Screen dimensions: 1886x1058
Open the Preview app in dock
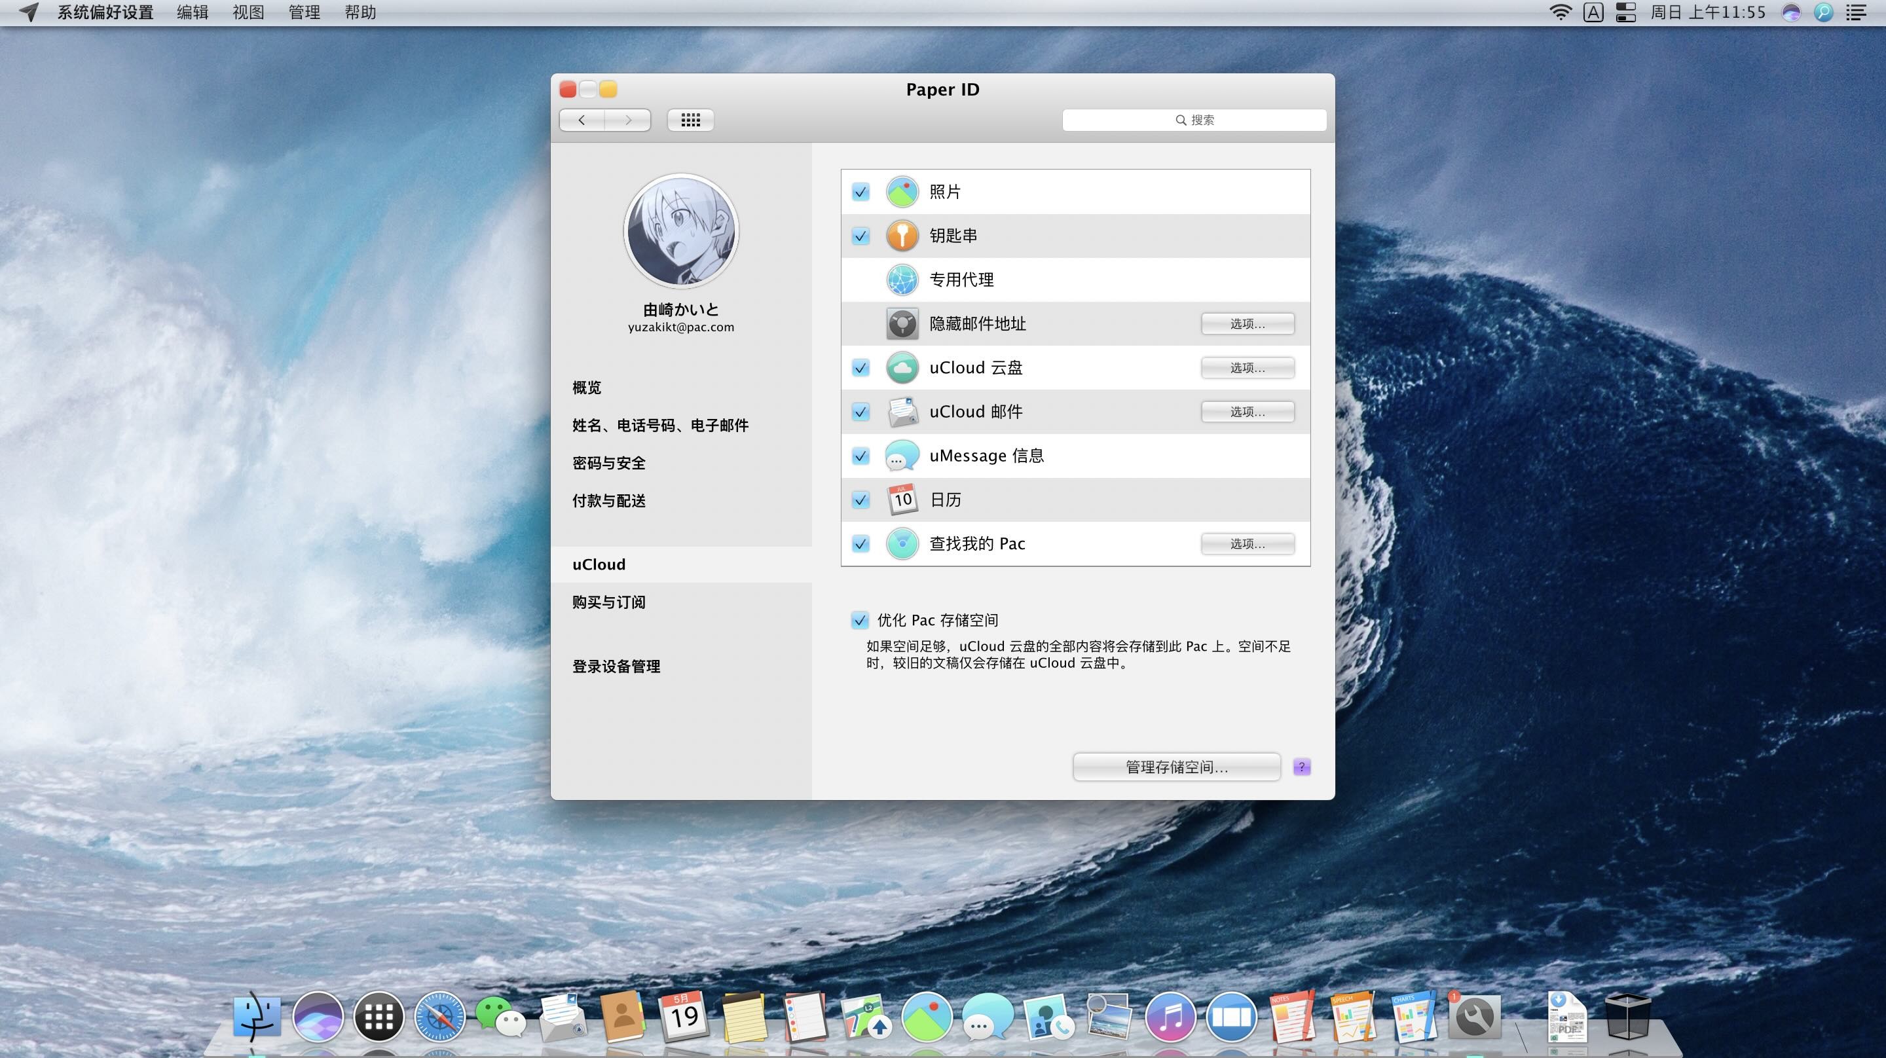(x=1109, y=1016)
